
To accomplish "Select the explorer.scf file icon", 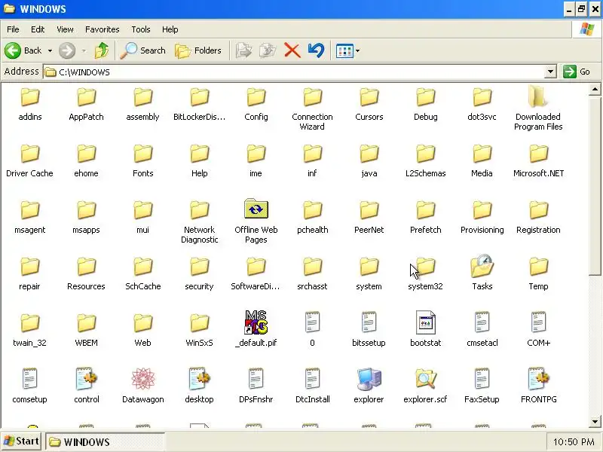I will 425,378.
